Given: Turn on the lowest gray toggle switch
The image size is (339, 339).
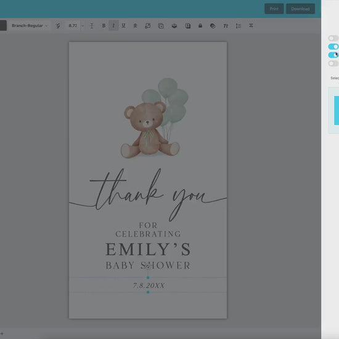Looking at the screenshot, I should pyautogui.click(x=333, y=63).
